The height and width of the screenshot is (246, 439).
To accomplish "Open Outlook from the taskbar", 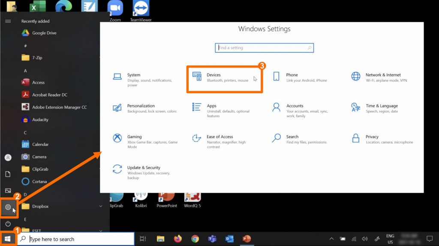I will (230, 239).
